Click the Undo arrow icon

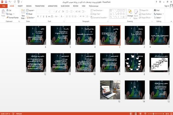(x=10, y=2)
